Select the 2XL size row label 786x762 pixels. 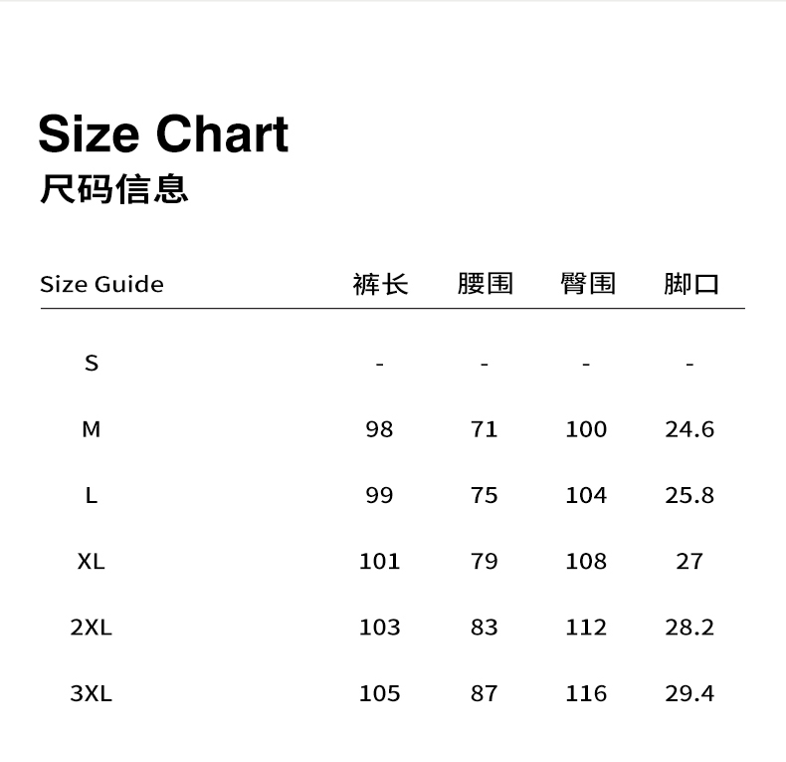click(92, 628)
